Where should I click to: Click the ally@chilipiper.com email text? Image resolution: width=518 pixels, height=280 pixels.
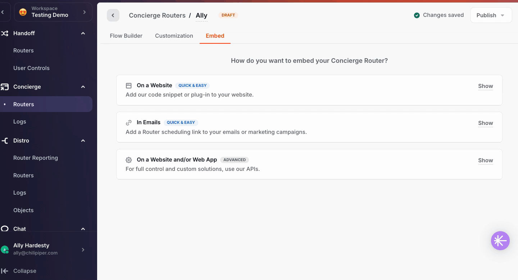(x=35, y=253)
